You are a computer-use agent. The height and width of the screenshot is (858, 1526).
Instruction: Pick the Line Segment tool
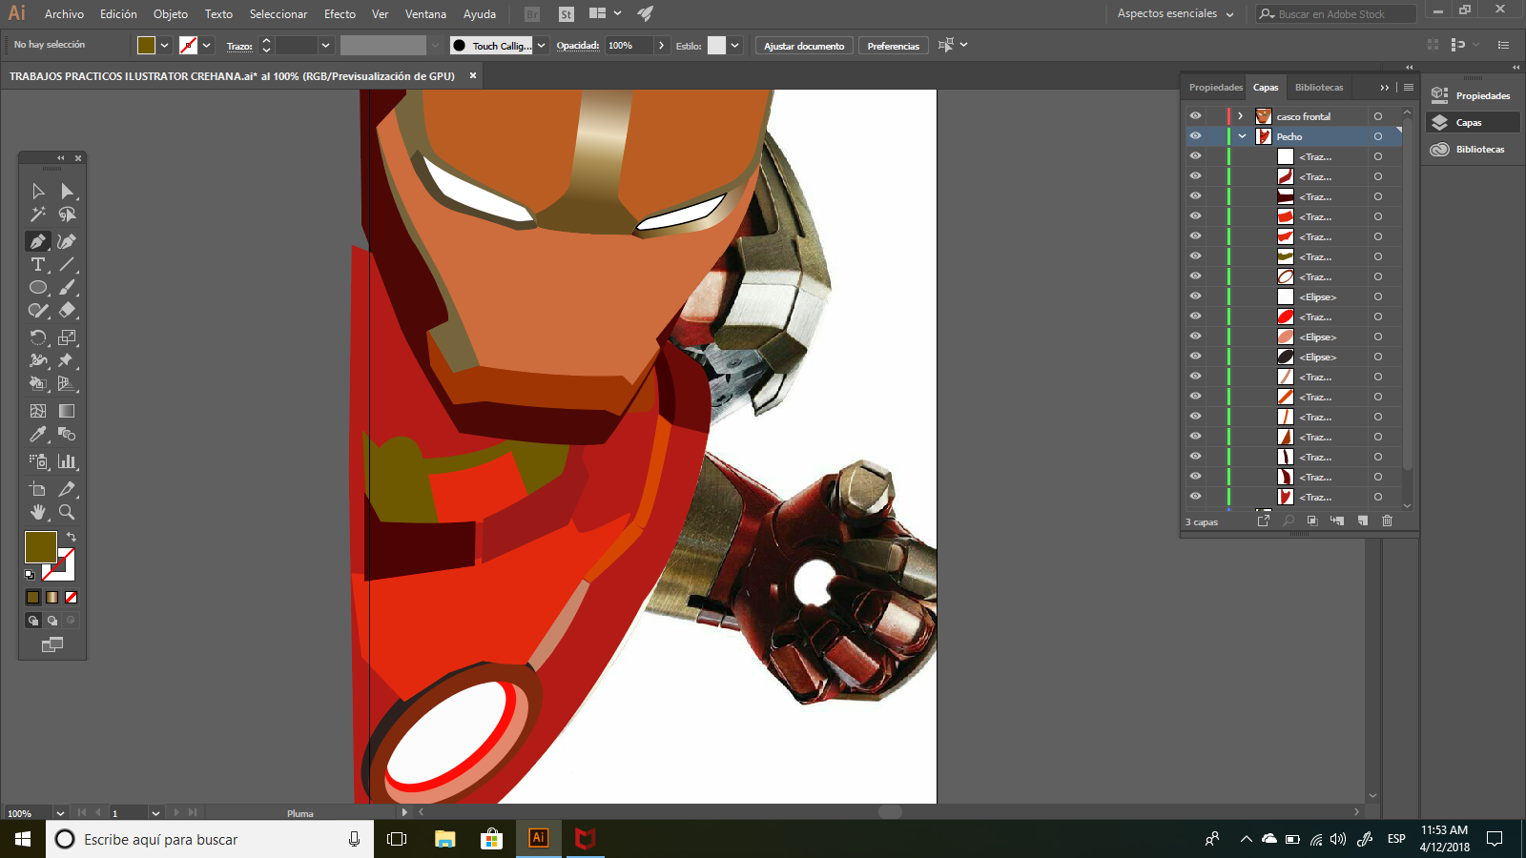click(x=67, y=264)
